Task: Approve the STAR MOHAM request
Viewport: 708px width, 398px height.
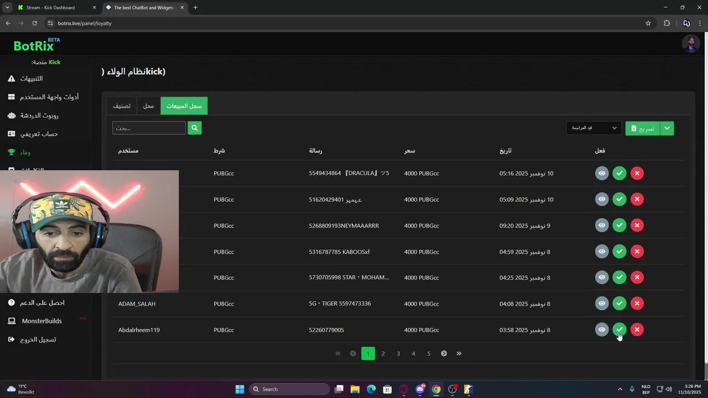Action: 619,277
